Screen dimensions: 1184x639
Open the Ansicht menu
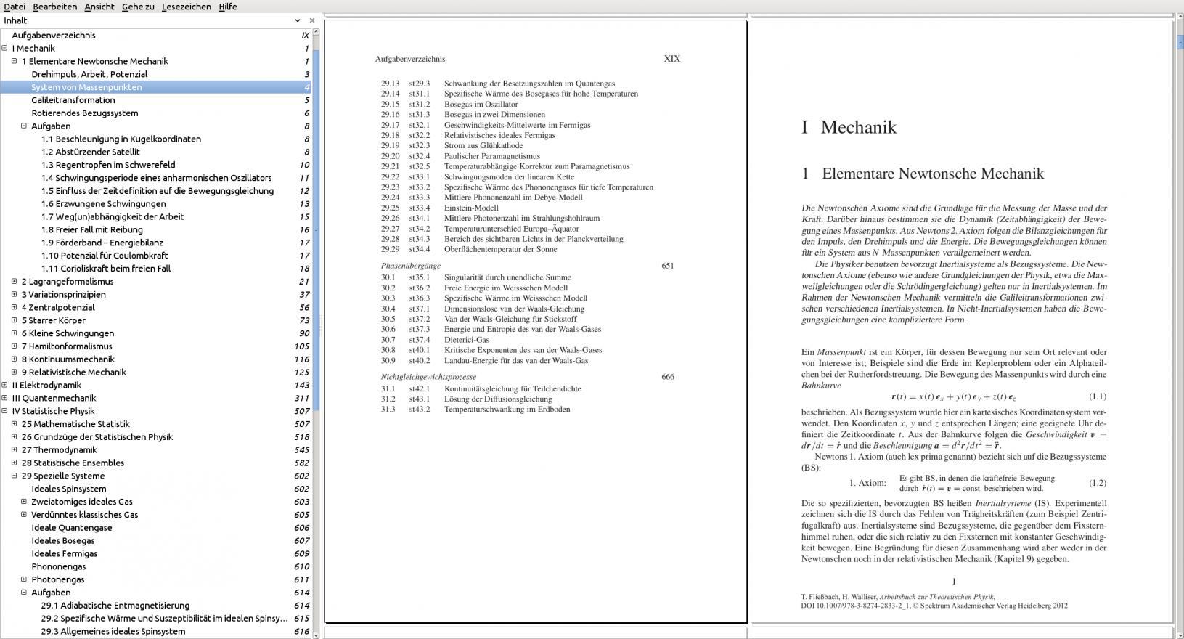coord(99,7)
